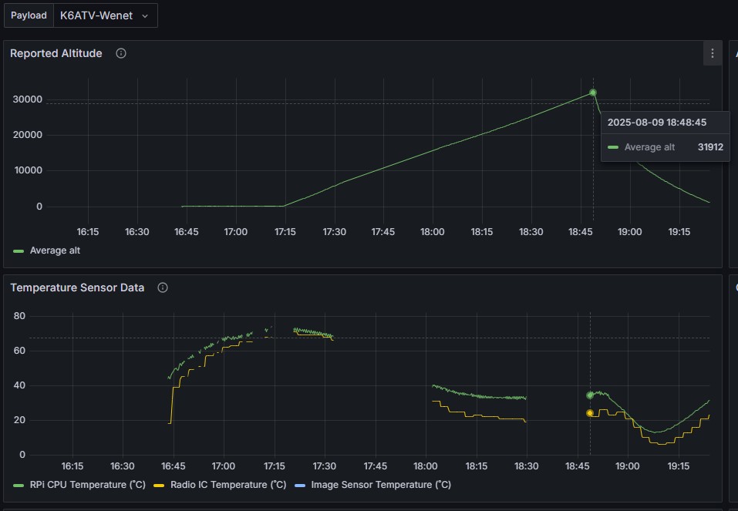Click the yellow Radio IC marker on temperature chart
The width and height of the screenshot is (738, 511).
click(x=590, y=413)
